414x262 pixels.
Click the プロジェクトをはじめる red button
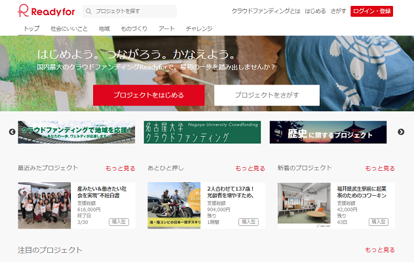[149, 95]
